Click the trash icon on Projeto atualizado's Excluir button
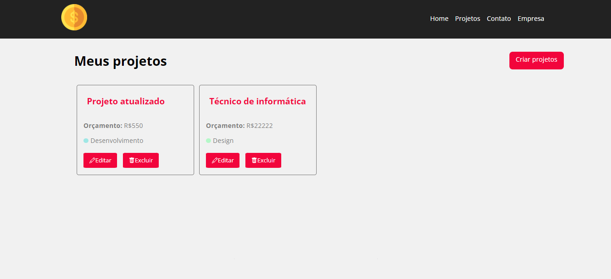The width and height of the screenshot is (611, 279). pos(131,160)
